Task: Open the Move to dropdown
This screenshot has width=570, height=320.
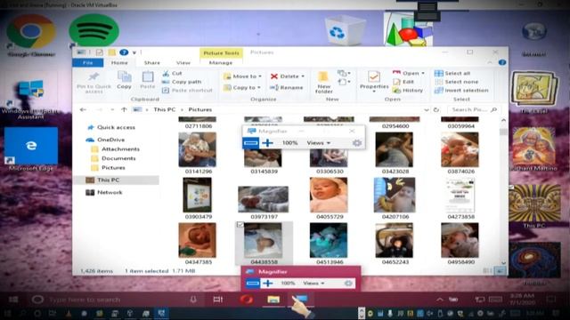Action: pyautogui.click(x=242, y=76)
